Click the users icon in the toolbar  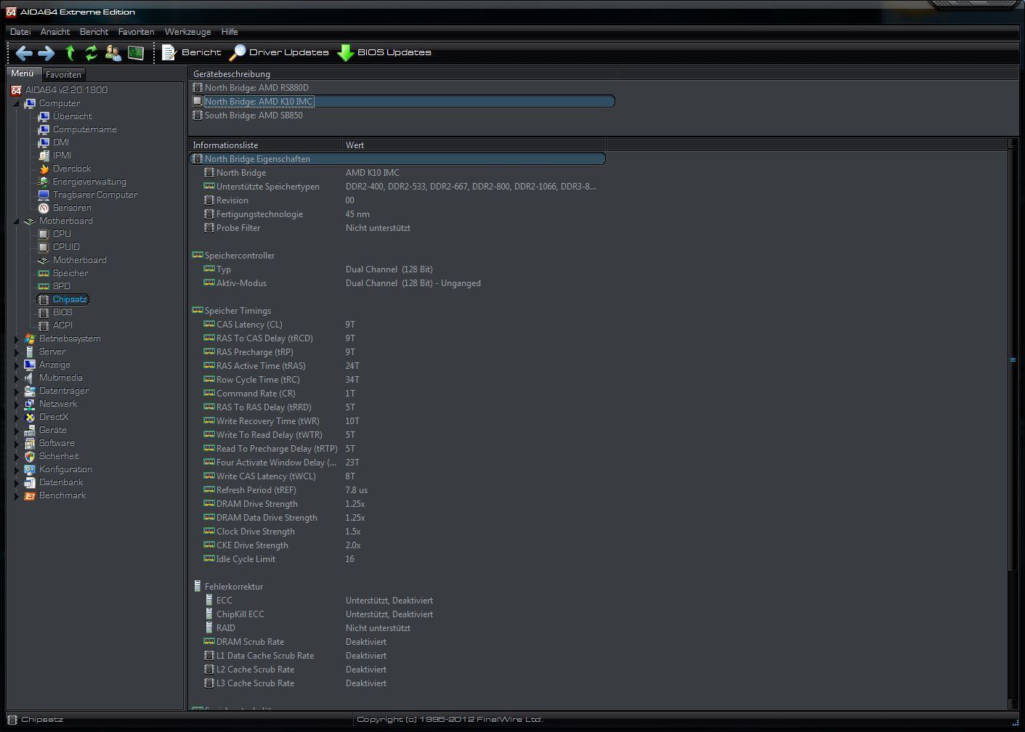click(113, 53)
